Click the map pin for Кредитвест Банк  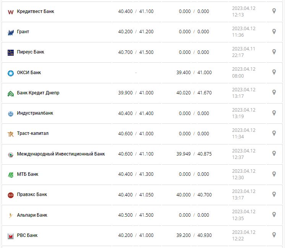coord(274,11)
